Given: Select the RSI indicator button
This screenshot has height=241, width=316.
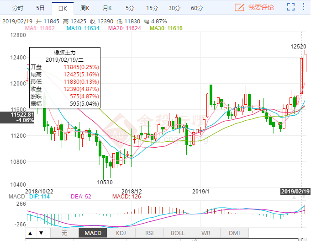Looking at the screenshot, I should pos(149,233).
